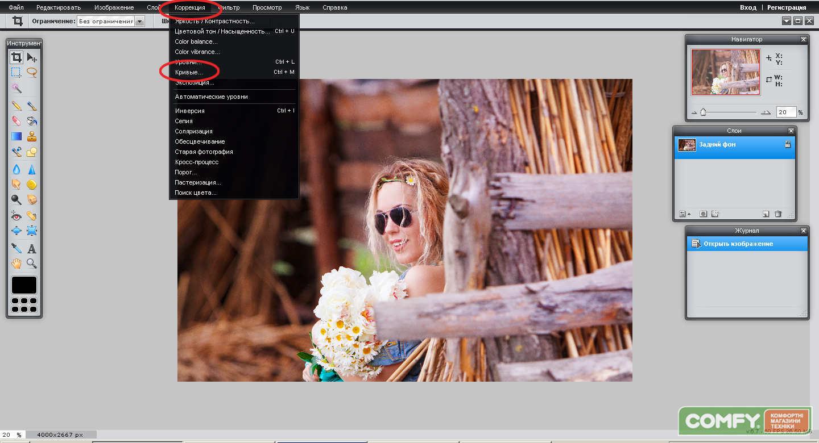This screenshot has height=443, width=819.
Task: Select the Red Eye Reduction tool
Action: [16, 216]
